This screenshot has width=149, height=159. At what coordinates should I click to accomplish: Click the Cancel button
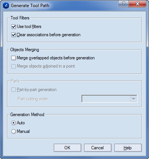[97, 148]
